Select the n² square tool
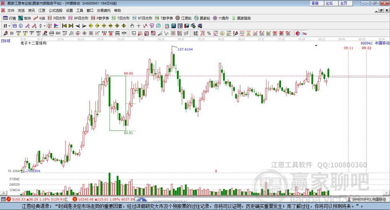390x210 pixels. [65, 33]
